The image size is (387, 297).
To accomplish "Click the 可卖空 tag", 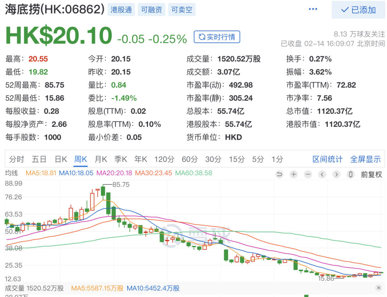I will click(182, 10).
